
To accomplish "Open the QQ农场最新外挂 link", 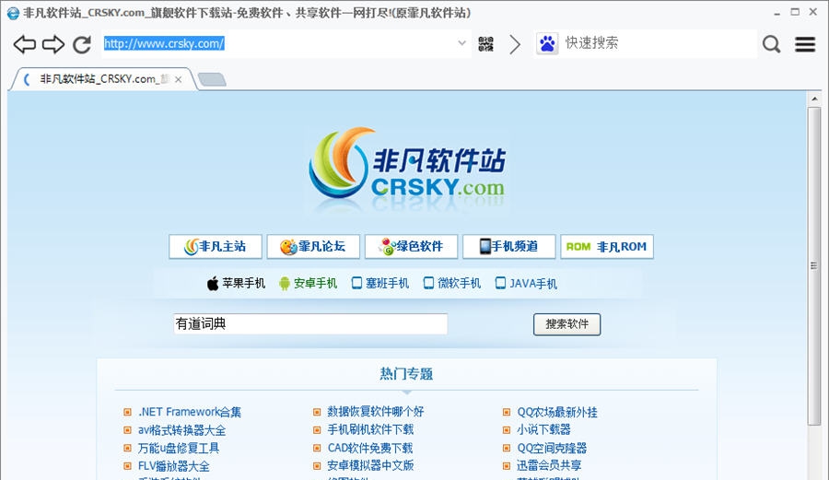I will (x=557, y=412).
